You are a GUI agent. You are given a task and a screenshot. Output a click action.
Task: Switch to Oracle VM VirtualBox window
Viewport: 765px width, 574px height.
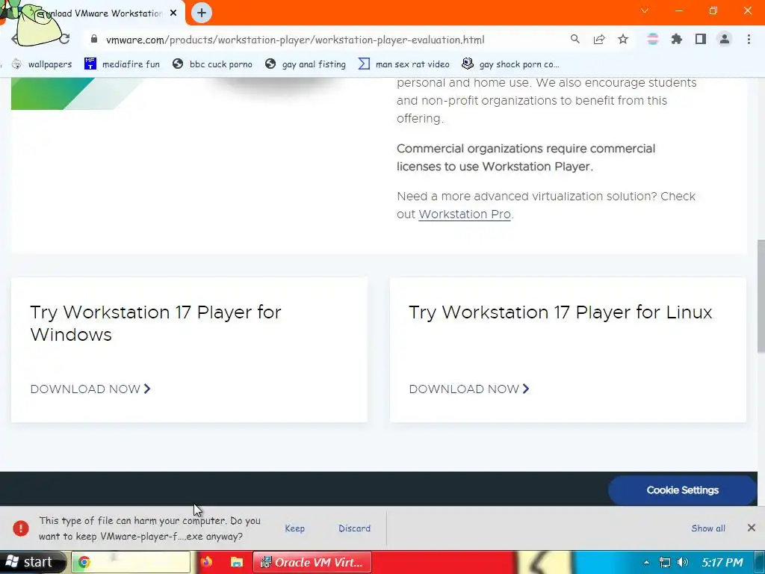pos(312,562)
